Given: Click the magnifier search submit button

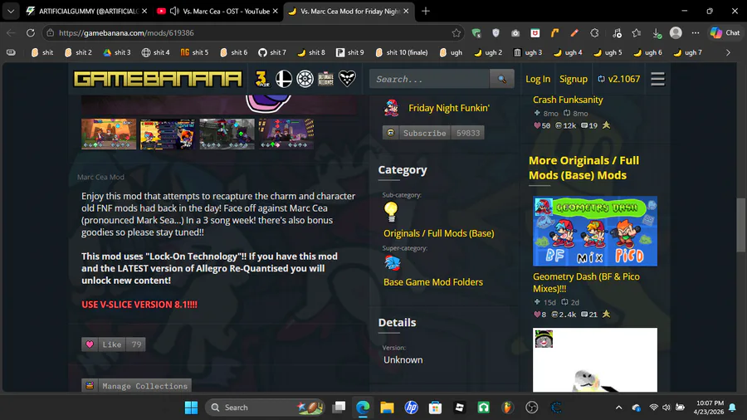Looking at the screenshot, I should 501,79.
